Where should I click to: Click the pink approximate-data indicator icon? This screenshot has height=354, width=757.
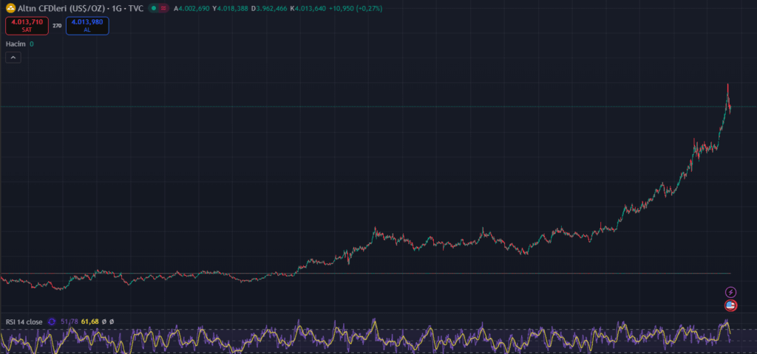pos(164,8)
